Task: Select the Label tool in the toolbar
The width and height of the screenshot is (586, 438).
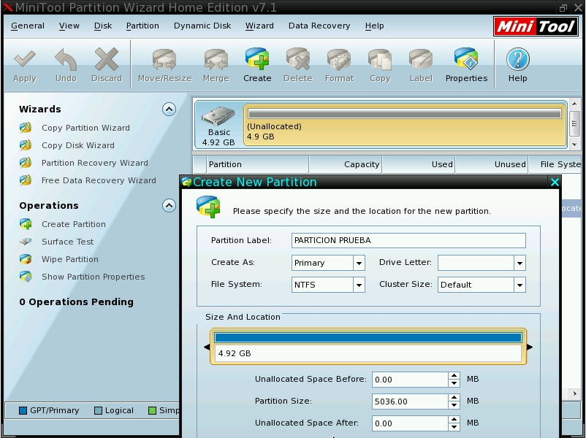Action: pyautogui.click(x=420, y=63)
